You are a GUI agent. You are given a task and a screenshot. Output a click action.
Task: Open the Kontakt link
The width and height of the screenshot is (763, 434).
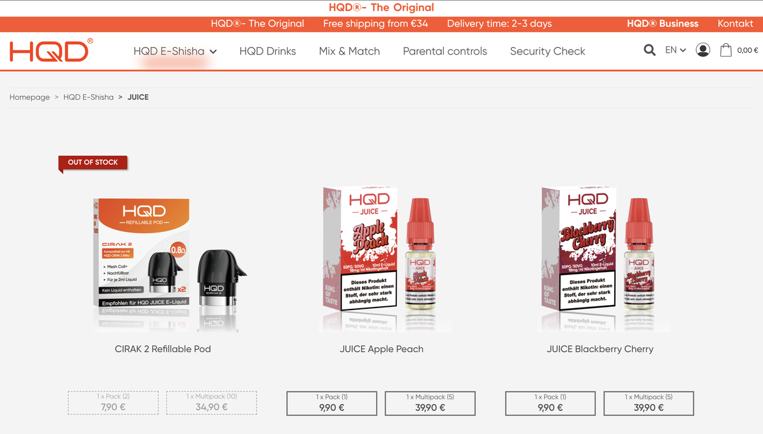point(736,24)
